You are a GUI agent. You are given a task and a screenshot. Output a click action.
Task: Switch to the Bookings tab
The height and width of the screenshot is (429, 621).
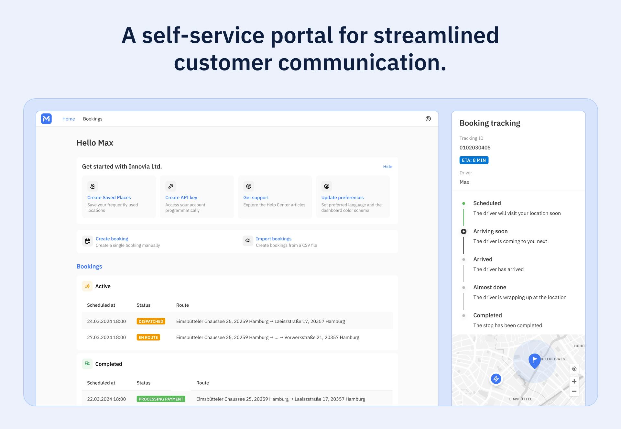[x=93, y=119]
